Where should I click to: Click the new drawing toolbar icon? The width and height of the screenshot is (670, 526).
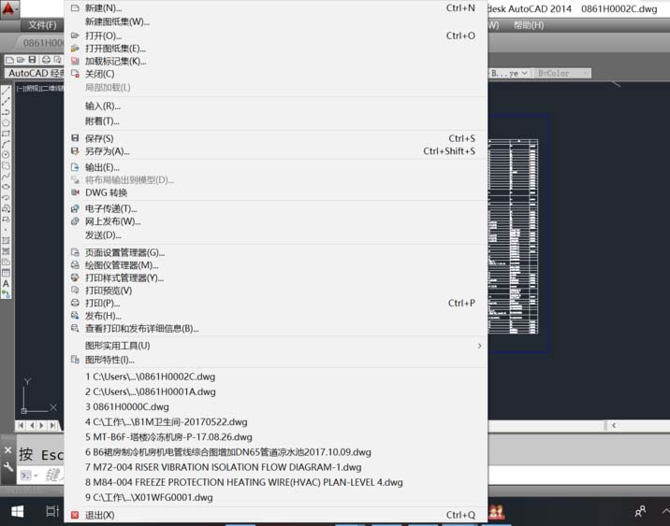[10, 60]
